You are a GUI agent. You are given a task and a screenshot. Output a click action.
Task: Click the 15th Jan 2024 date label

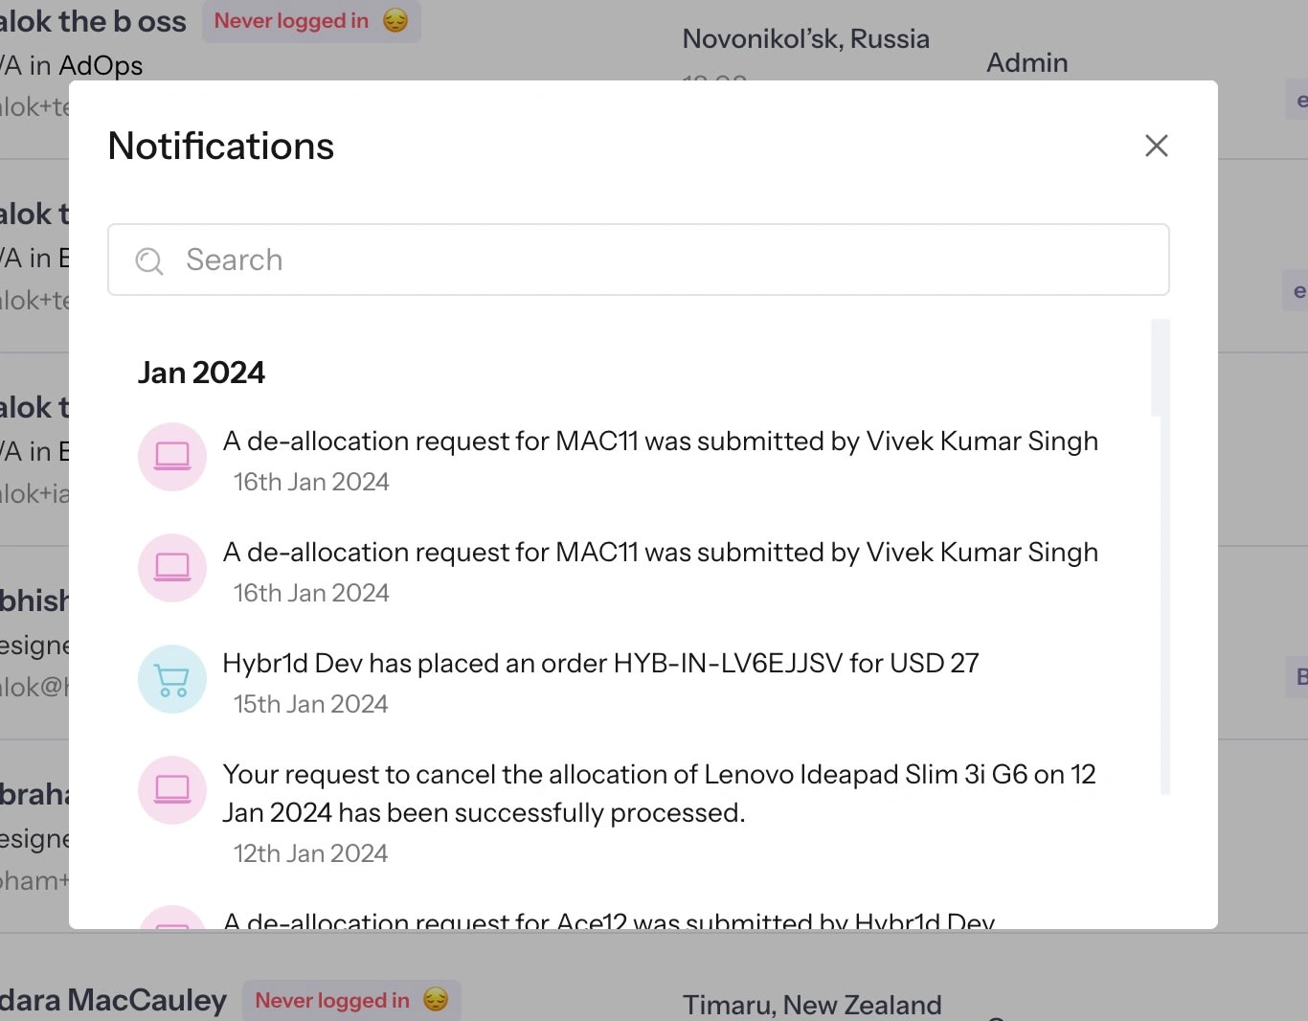click(311, 704)
